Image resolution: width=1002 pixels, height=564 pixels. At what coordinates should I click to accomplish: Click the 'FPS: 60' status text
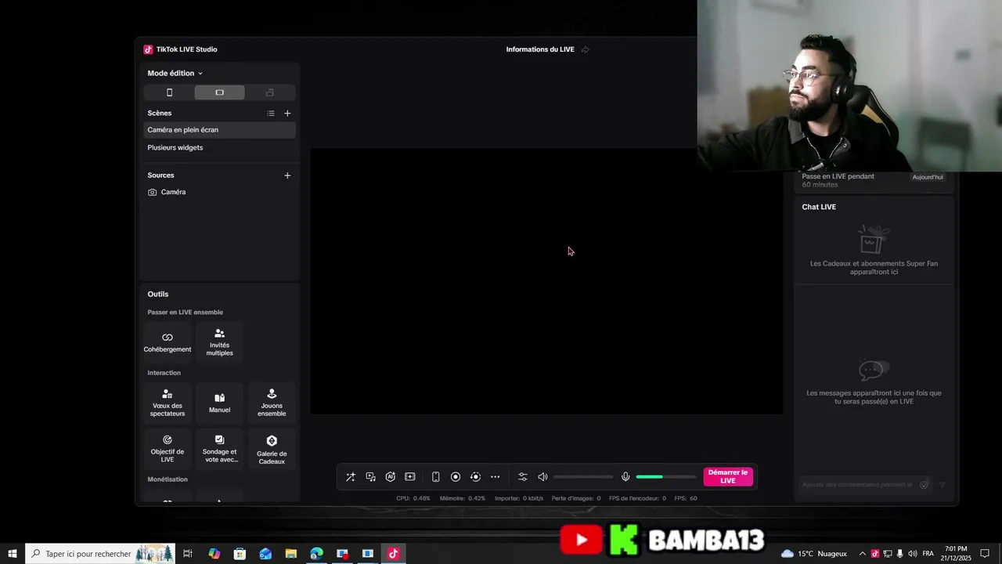pyautogui.click(x=686, y=498)
